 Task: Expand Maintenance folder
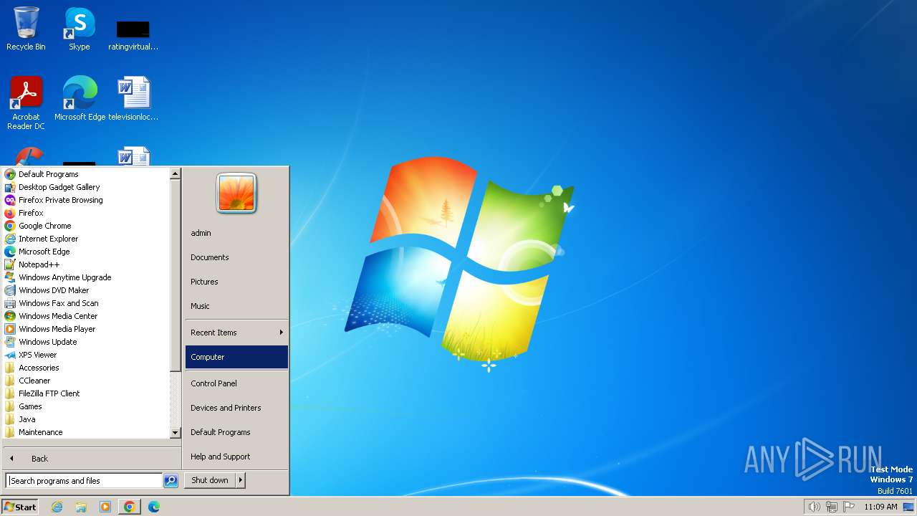point(41,432)
